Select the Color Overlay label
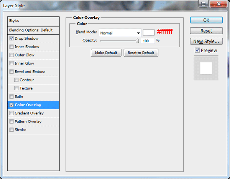Image resolution: width=230 pixels, height=179 pixels. 28,105
